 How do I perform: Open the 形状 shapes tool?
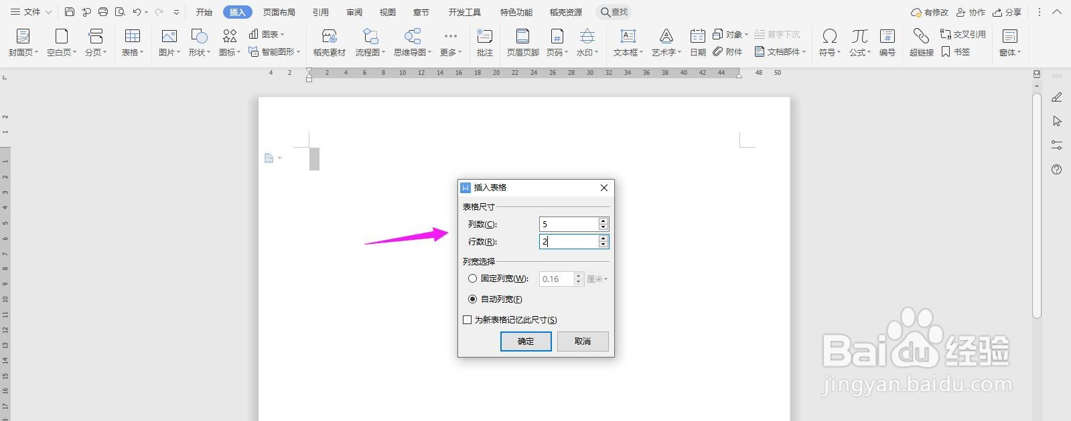click(x=200, y=42)
